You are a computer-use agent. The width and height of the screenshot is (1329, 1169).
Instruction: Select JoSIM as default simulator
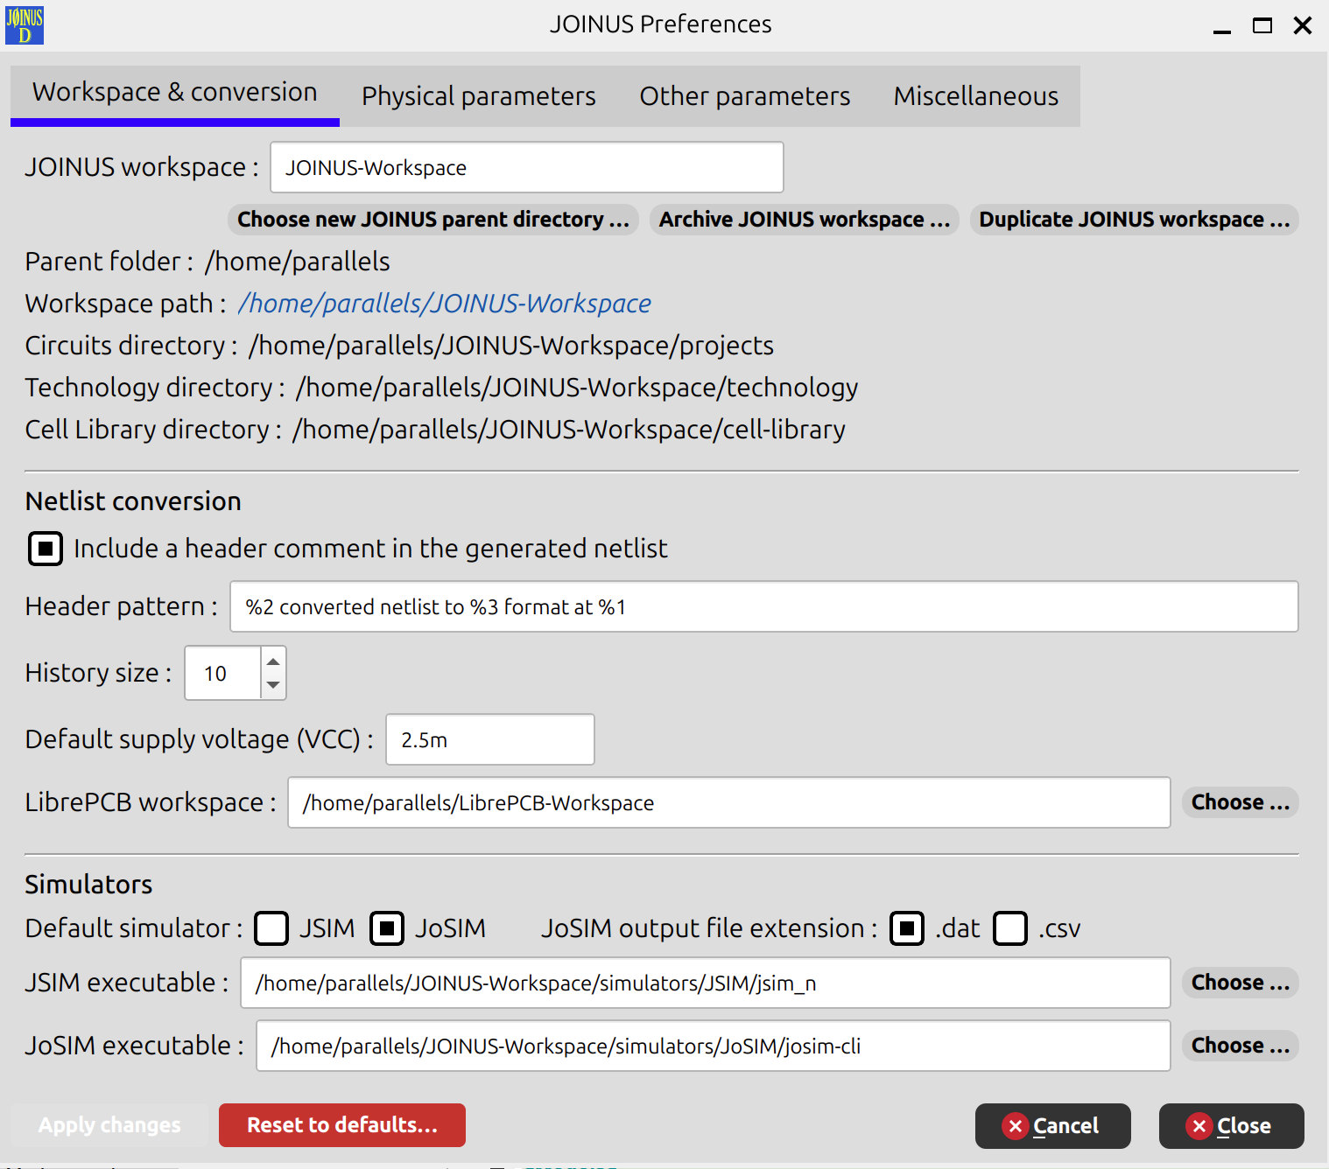(387, 928)
